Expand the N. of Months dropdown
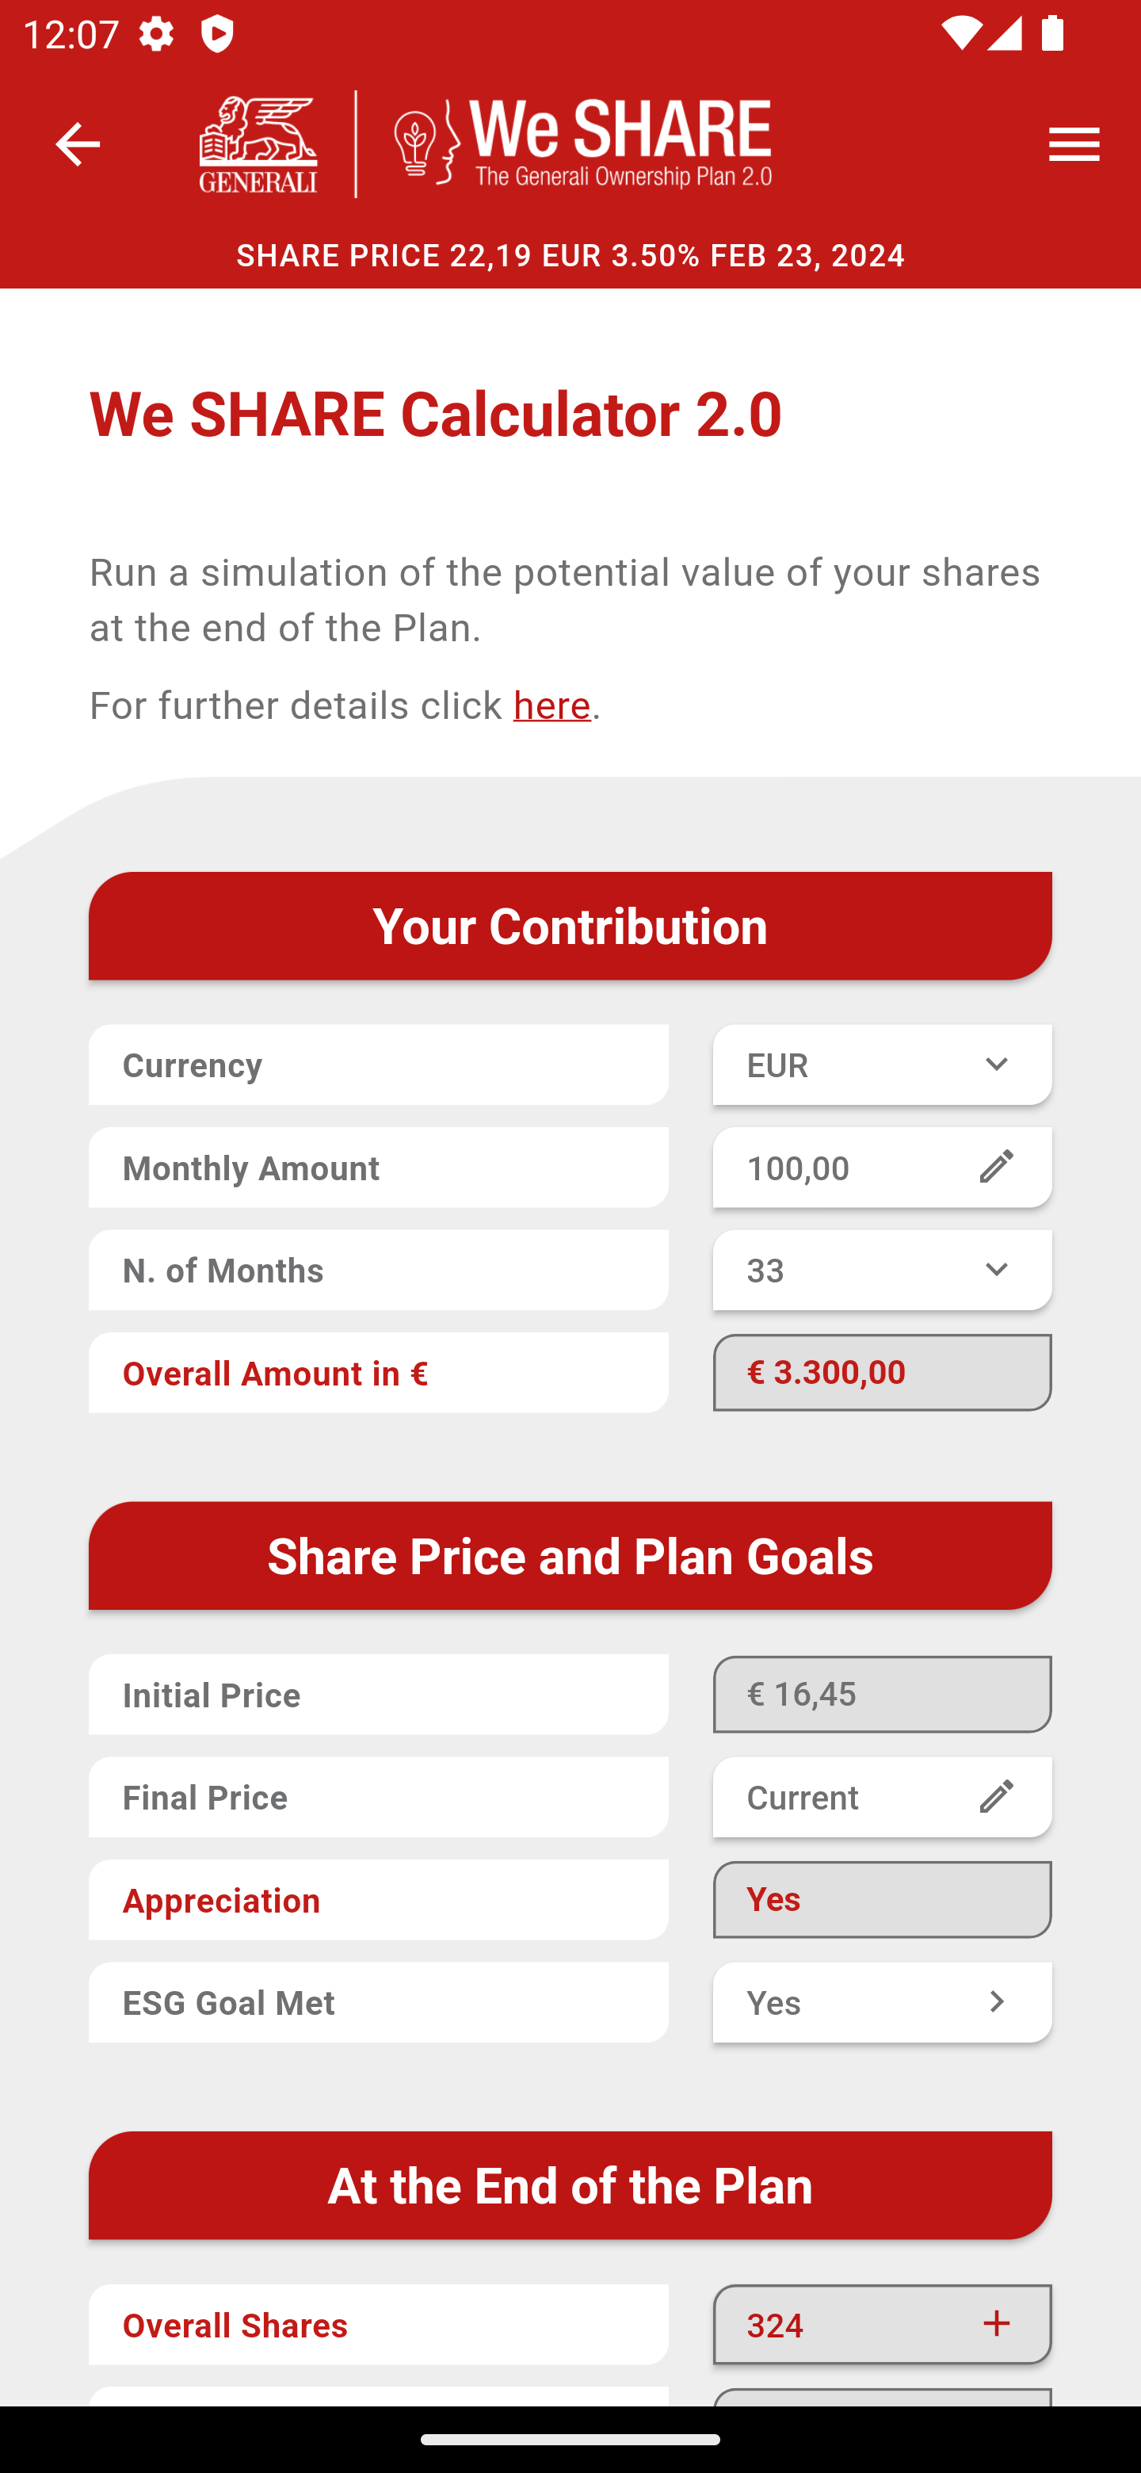1141x2473 pixels. [881, 1270]
